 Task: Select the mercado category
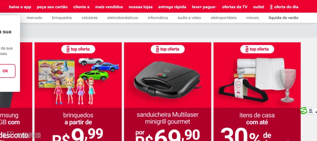pos(34,18)
